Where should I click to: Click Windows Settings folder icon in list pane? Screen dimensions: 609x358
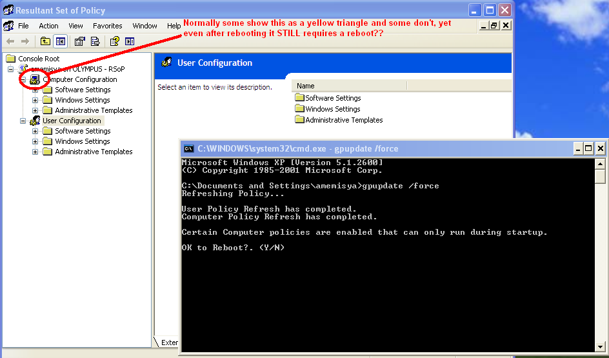click(299, 108)
